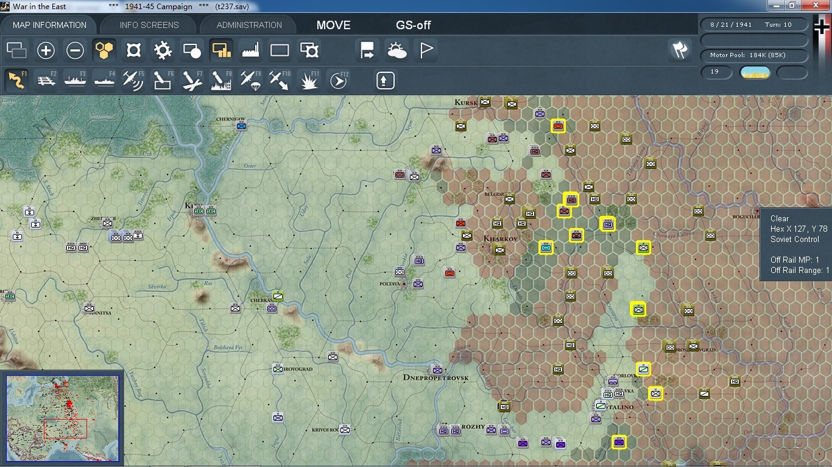Image resolution: width=832 pixels, height=467 pixels.
Task: Click the outlined pennant flag icon
Action: click(x=426, y=50)
